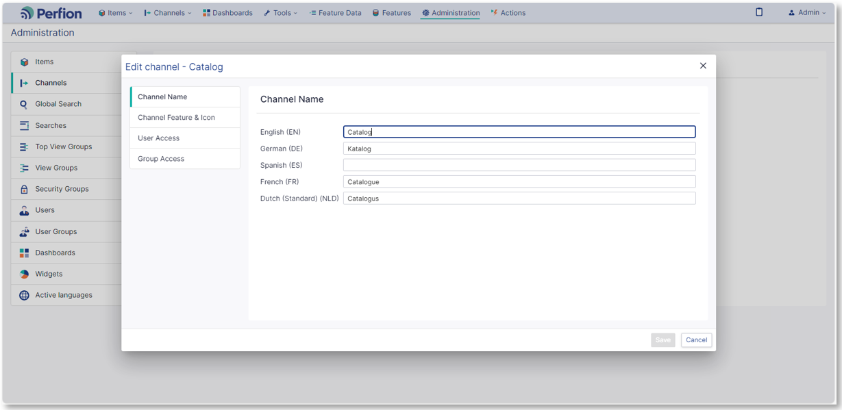Click the Dashboards tiles icon in sidebar
The width and height of the screenshot is (842, 410).
25,253
